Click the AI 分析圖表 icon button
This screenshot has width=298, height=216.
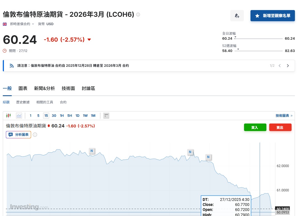[x=18, y=134]
